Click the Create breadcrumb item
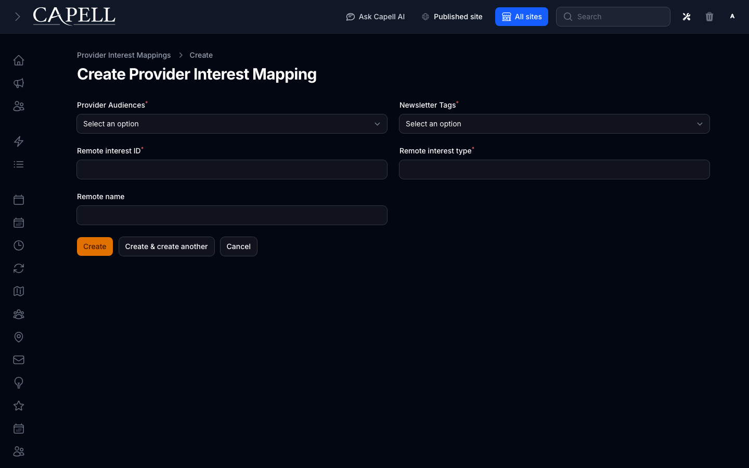The height and width of the screenshot is (468, 749). coord(201,55)
